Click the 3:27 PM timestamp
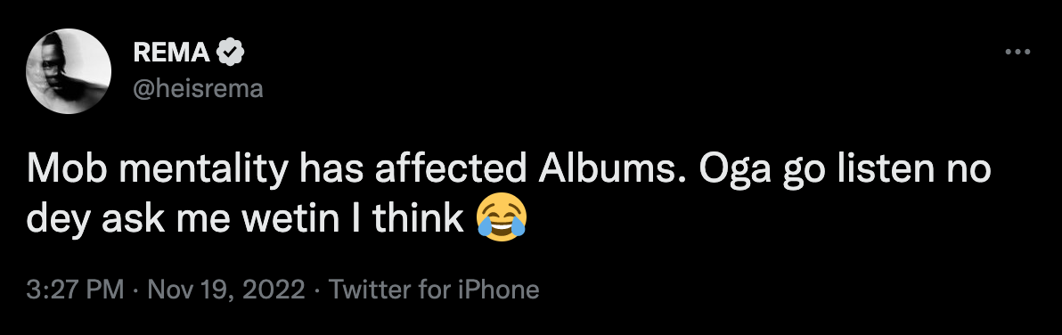Screen dimensions: 1062x335 [x=75, y=290]
